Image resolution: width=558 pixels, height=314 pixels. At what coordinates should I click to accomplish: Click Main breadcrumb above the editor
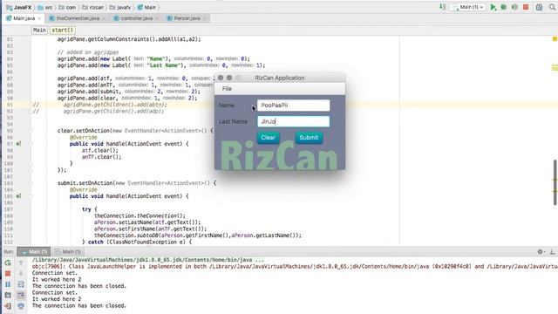[x=39, y=31]
